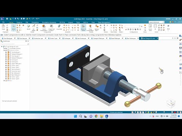The image size is (182, 136).
Task: Click the zoom slider in status bar
Action: coord(164,112)
